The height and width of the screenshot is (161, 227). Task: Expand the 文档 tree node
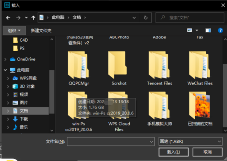8,111
